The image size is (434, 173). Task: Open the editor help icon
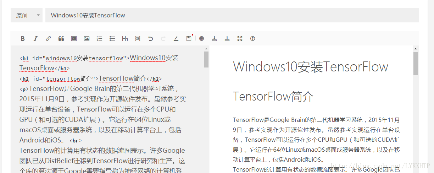pyautogui.click(x=252, y=39)
